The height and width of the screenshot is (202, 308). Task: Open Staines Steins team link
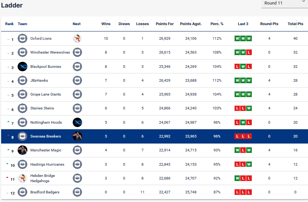point(42,108)
